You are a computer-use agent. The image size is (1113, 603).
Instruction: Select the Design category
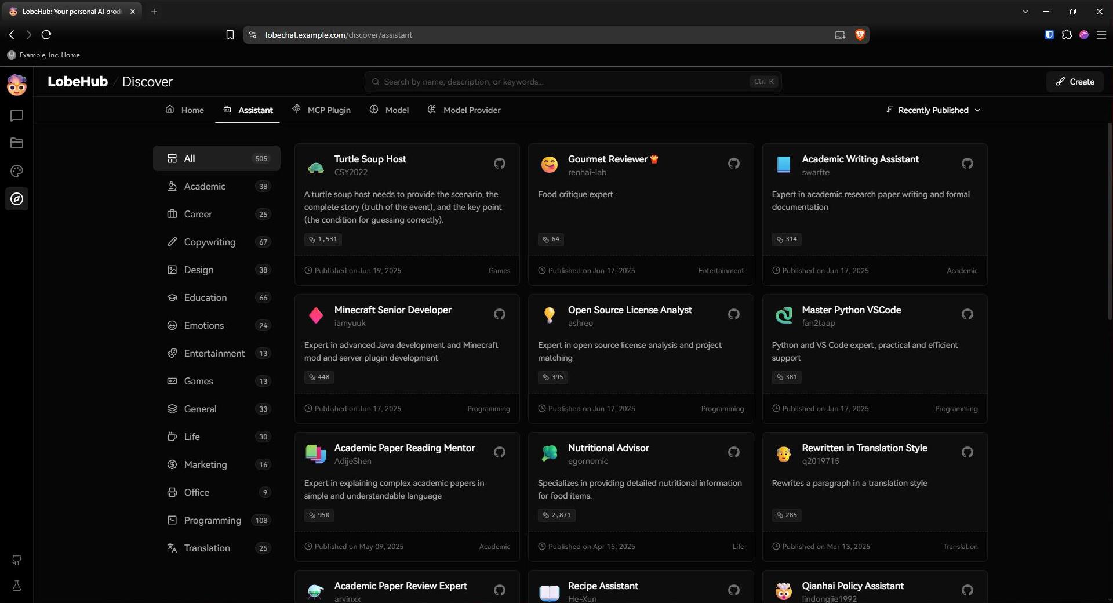217,270
